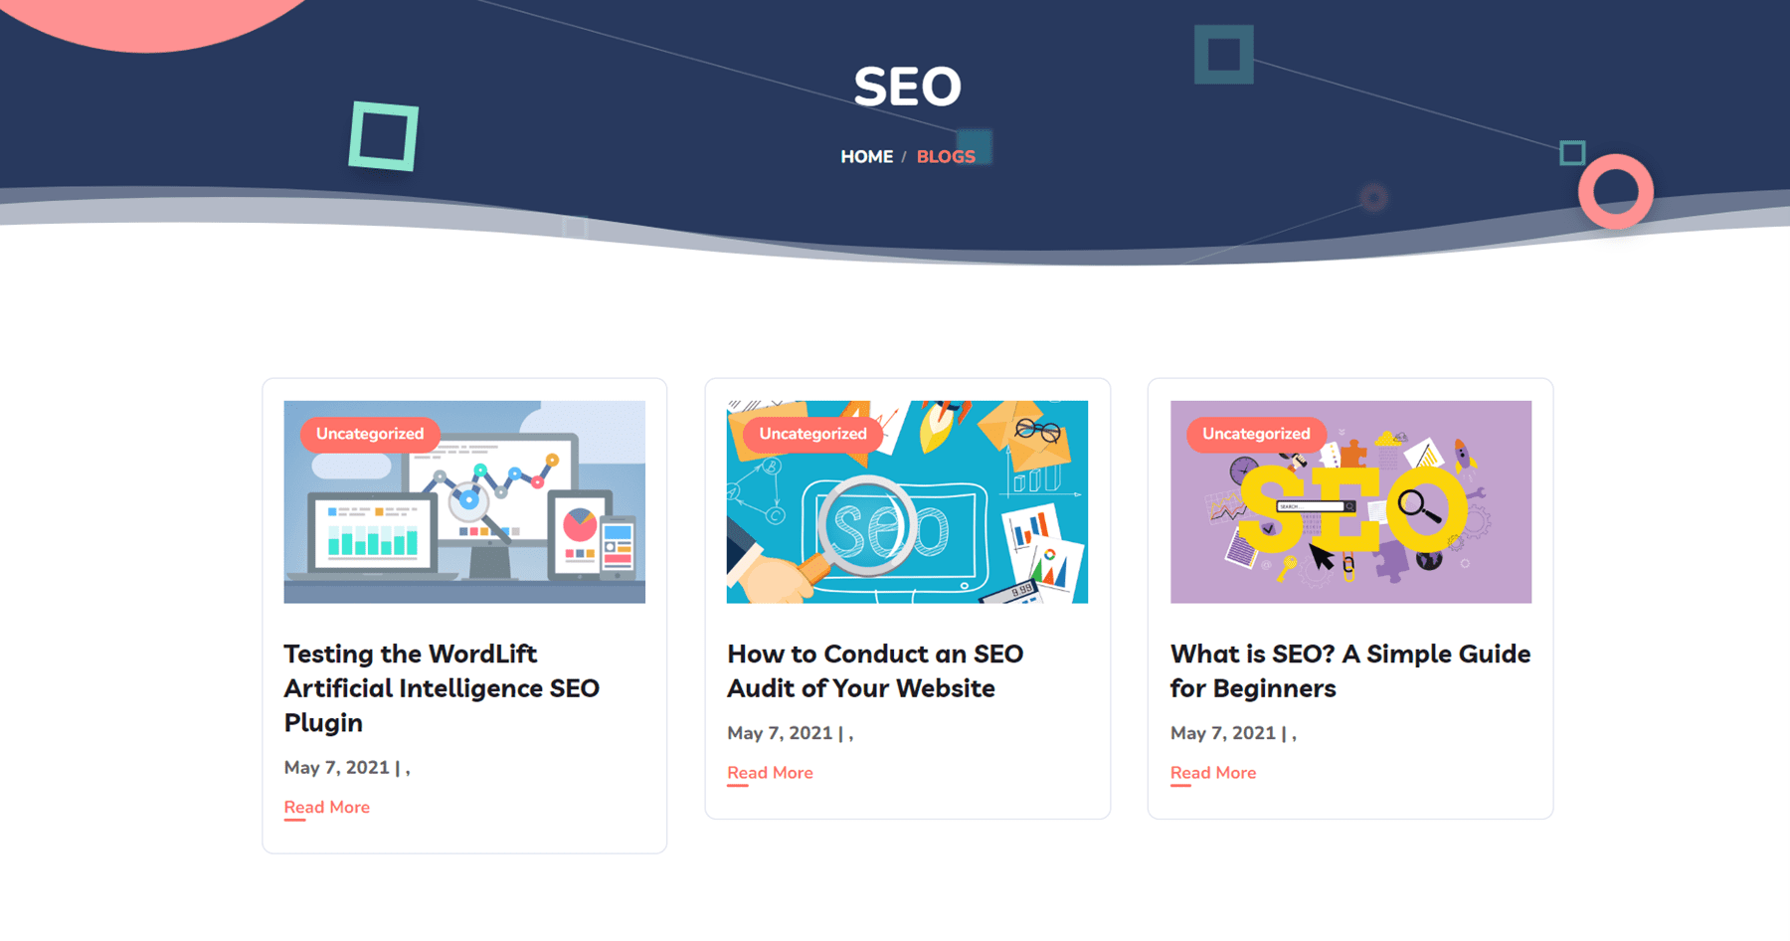Click the May 7, 2021 date on first post
The height and width of the screenshot is (941, 1790).
coord(337,767)
